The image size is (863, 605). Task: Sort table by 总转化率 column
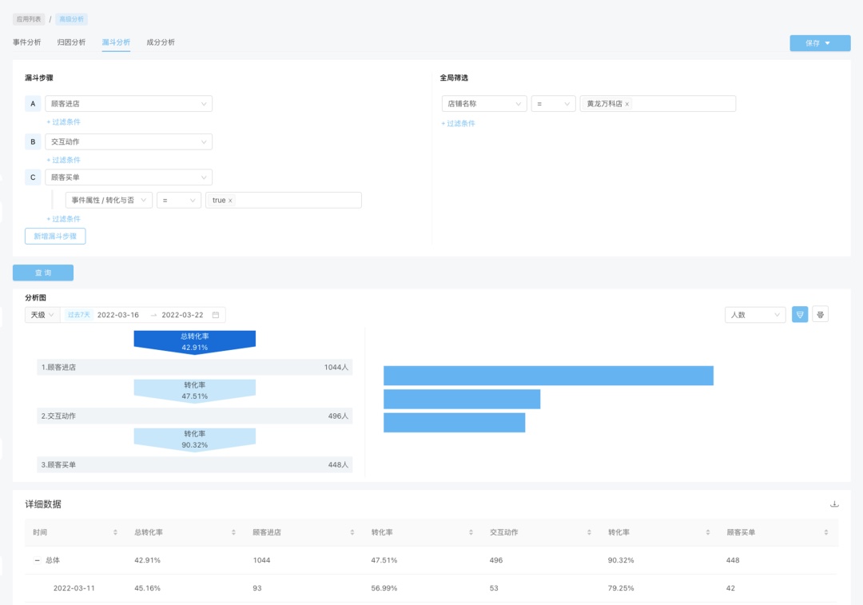[x=233, y=532]
